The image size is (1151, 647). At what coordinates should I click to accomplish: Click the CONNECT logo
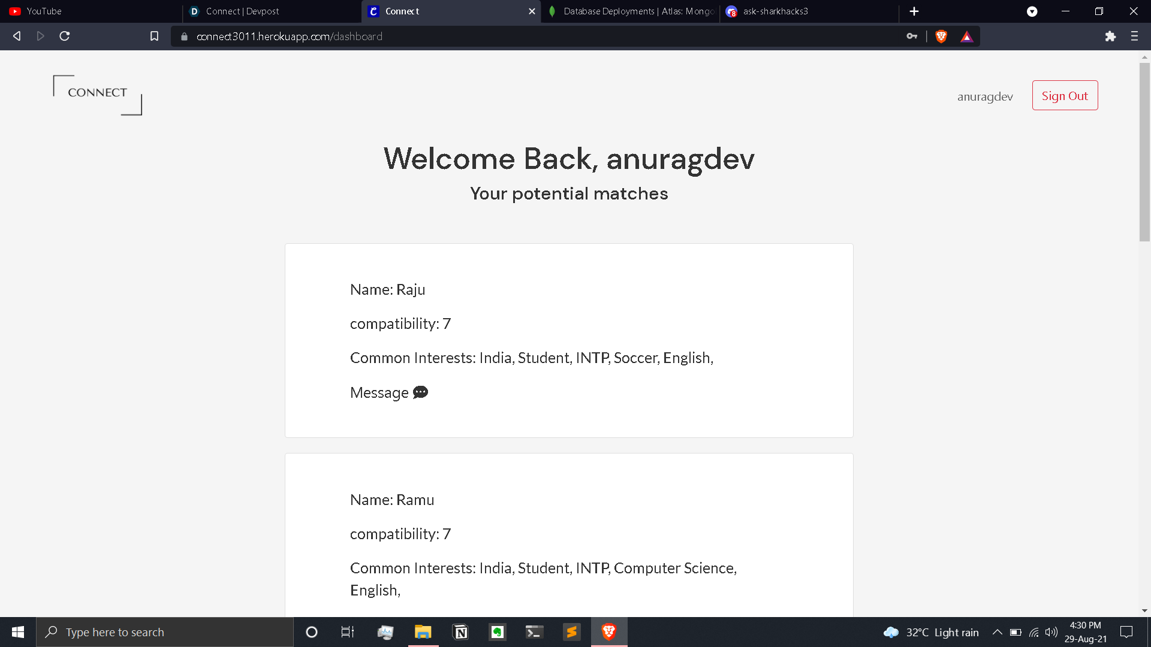97,94
